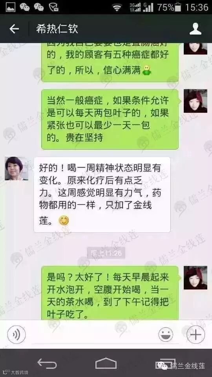
Task: Tap the Wi-Fi status indicator
Action: pyautogui.click(x=117, y=7)
